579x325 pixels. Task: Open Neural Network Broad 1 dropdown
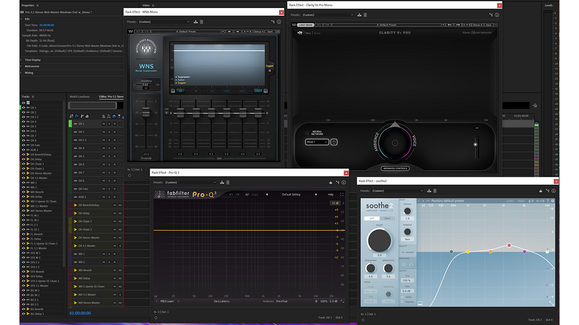(317, 142)
